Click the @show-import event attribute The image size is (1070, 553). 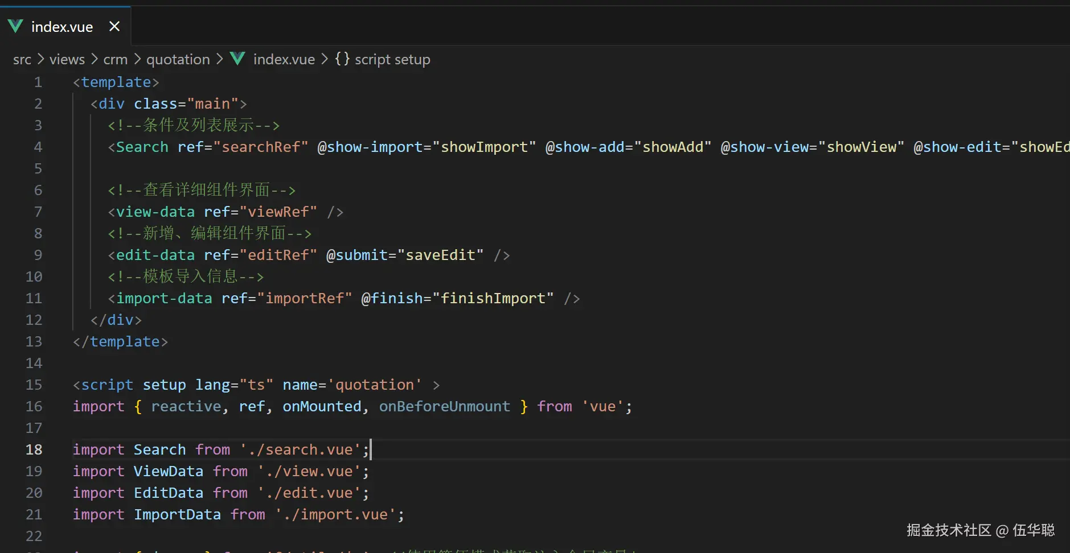[370, 147]
